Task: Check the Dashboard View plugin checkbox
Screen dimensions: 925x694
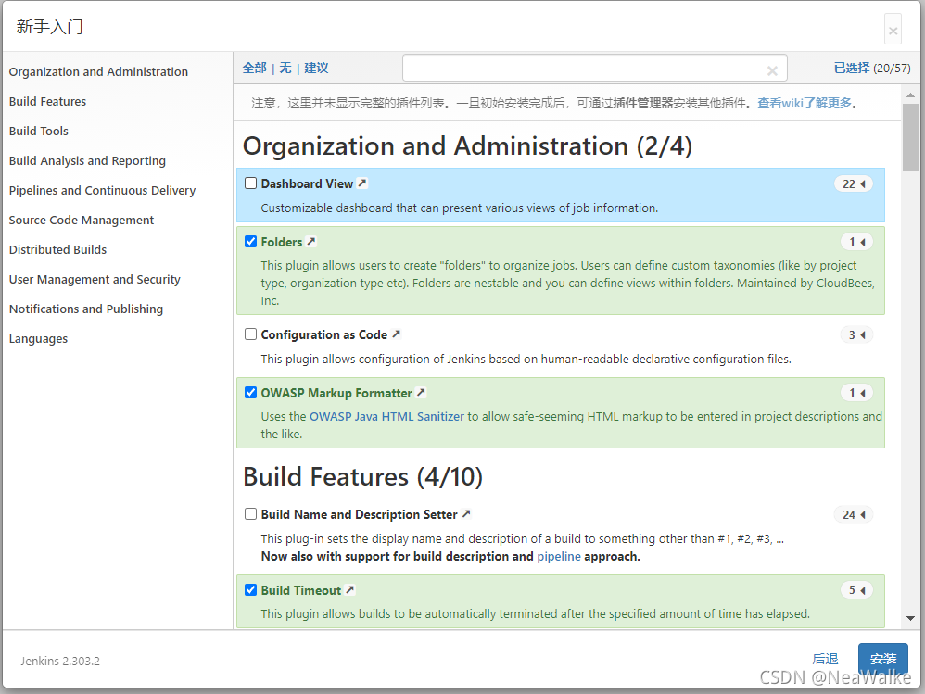Action: 251,183
